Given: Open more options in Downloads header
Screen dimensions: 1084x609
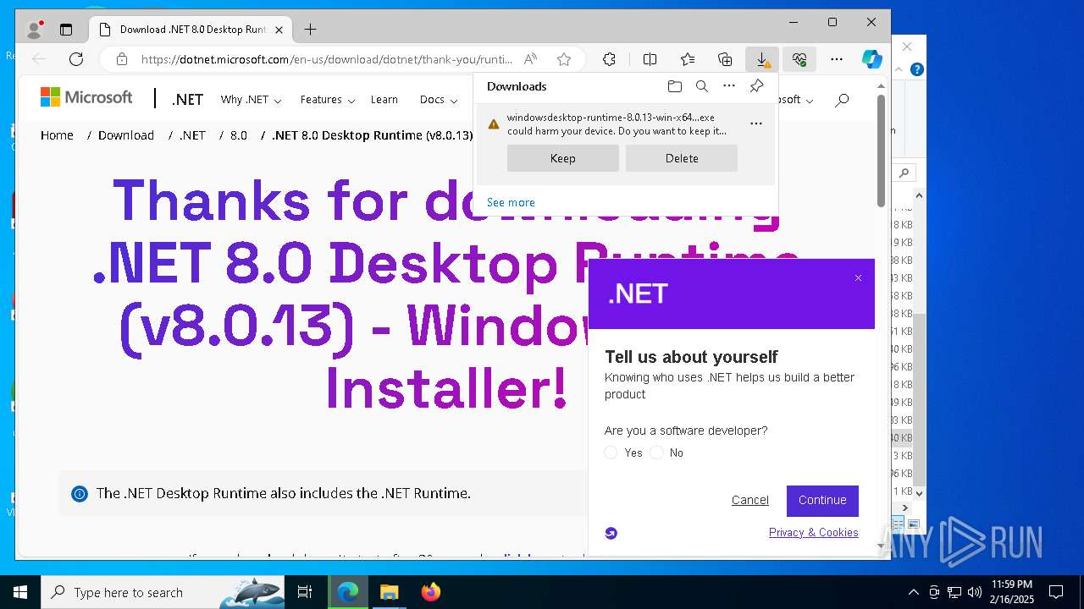Looking at the screenshot, I should [x=729, y=86].
